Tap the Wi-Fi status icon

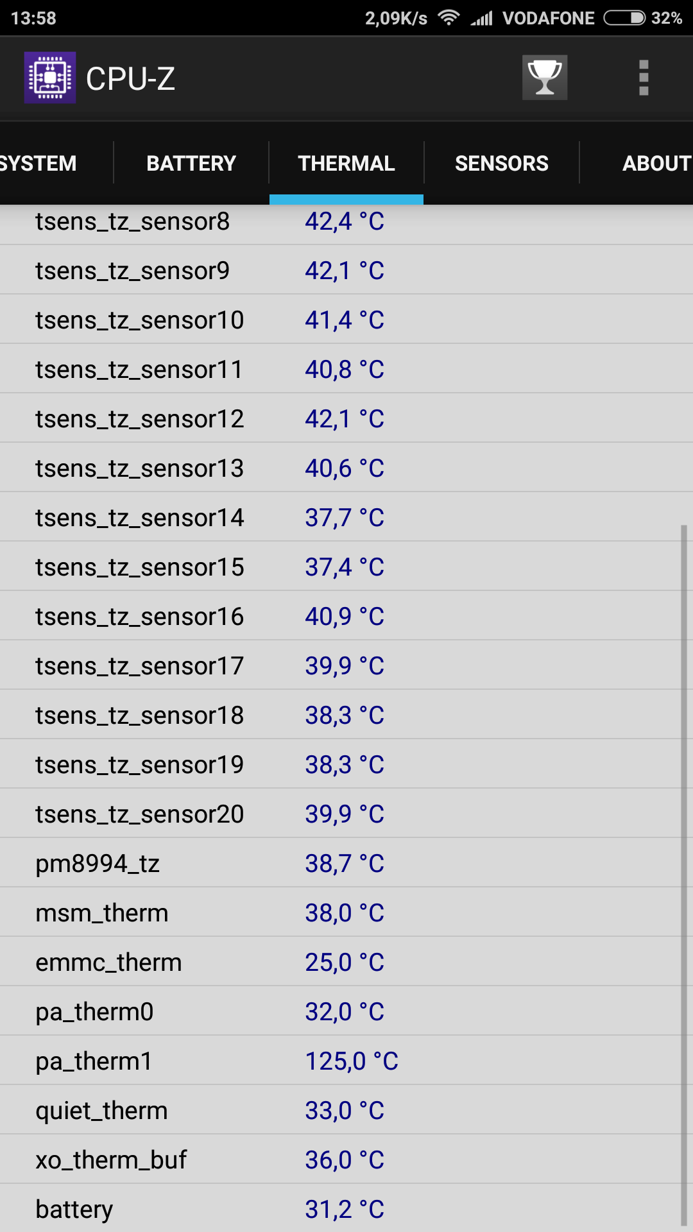449,17
